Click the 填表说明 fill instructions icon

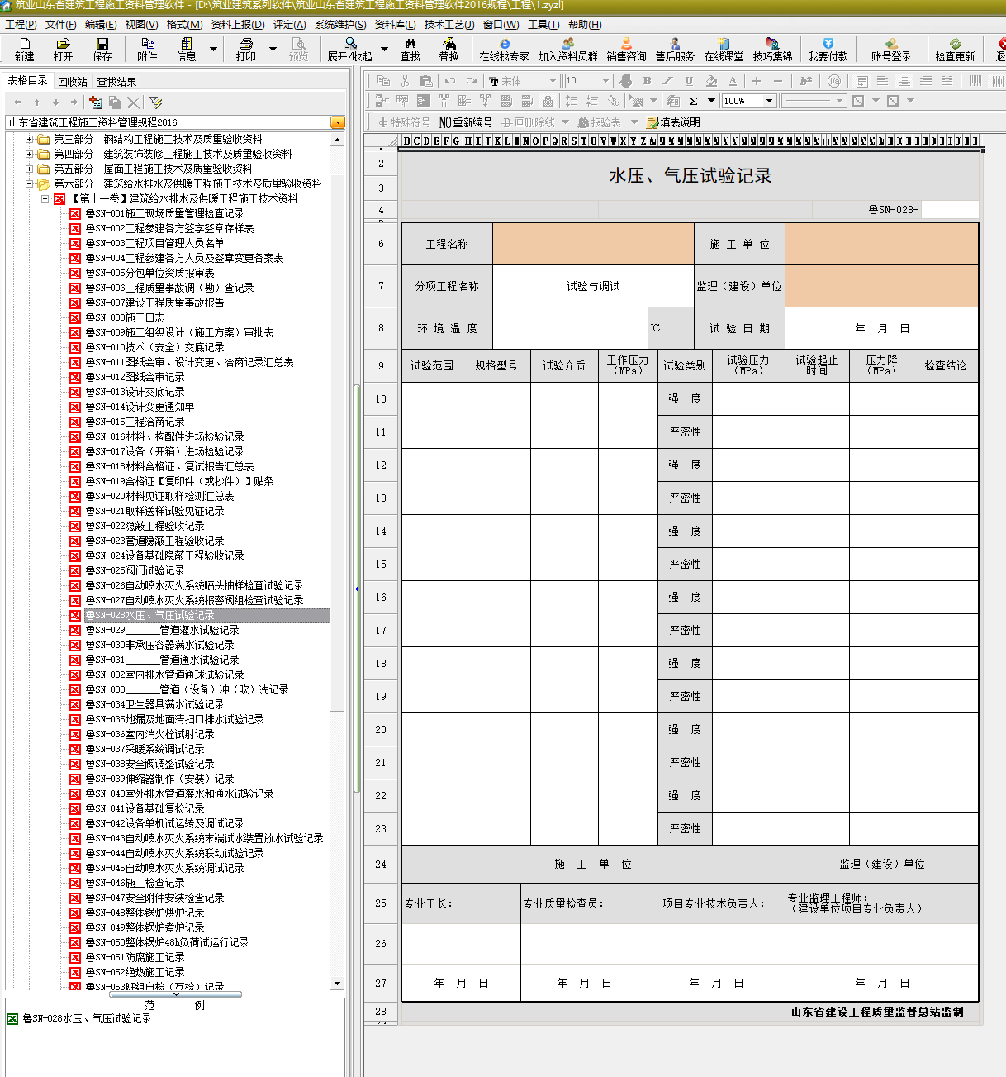tap(673, 122)
